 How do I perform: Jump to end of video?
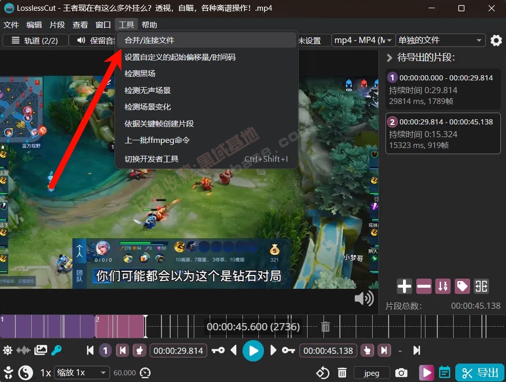417,350
